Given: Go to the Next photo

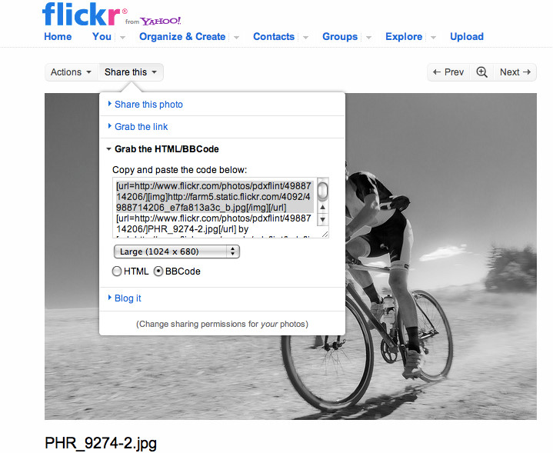Looking at the screenshot, I should point(515,72).
